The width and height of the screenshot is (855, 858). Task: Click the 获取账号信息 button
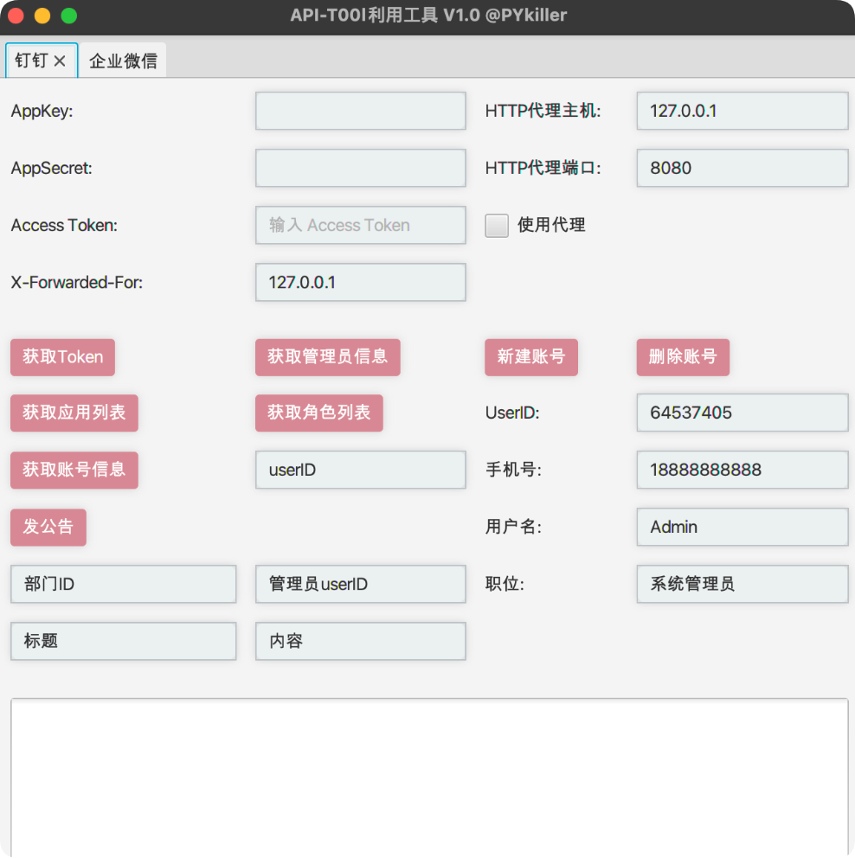coord(74,470)
